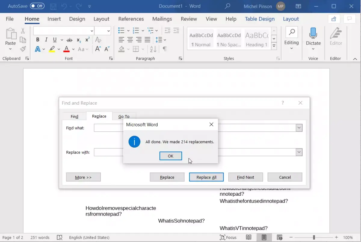Click the Decrease Indent icon
Screen dimensions: 361x242
click(x=168, y=31)
